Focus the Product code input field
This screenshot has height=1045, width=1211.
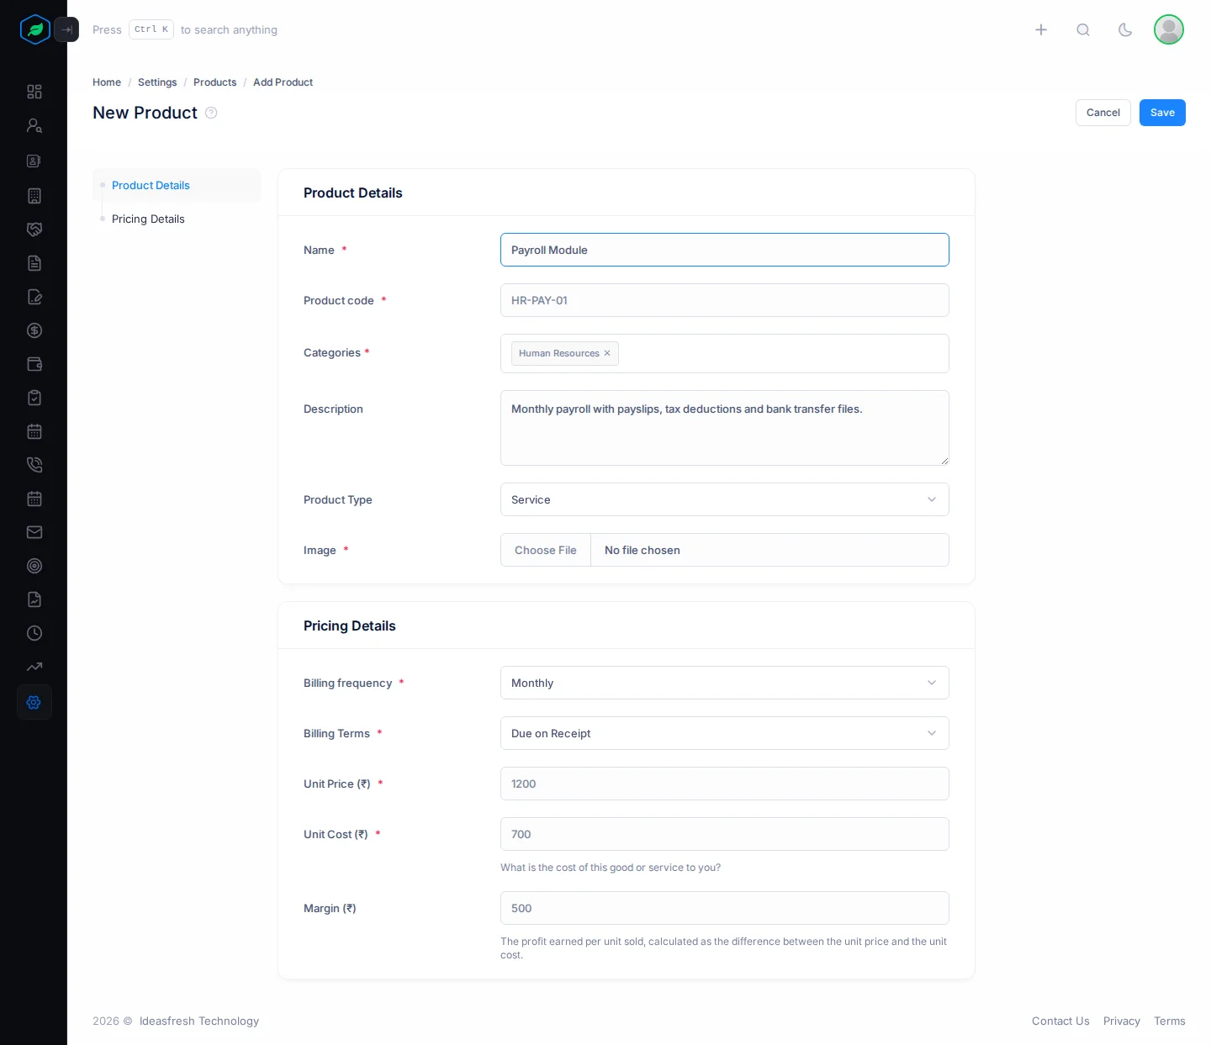(725, 300)
